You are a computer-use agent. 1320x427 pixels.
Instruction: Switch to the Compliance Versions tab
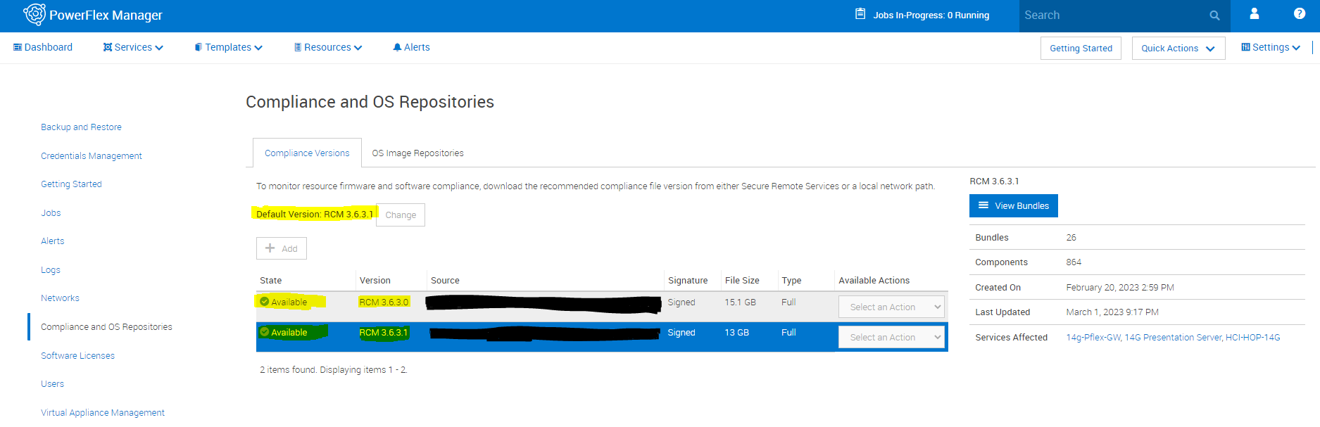[307, 153]
